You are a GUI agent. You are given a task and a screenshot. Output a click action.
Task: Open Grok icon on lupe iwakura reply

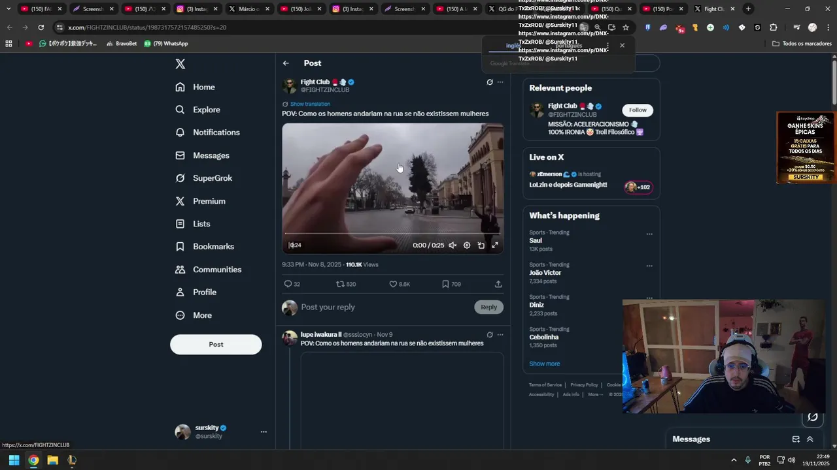pos(490,335)
